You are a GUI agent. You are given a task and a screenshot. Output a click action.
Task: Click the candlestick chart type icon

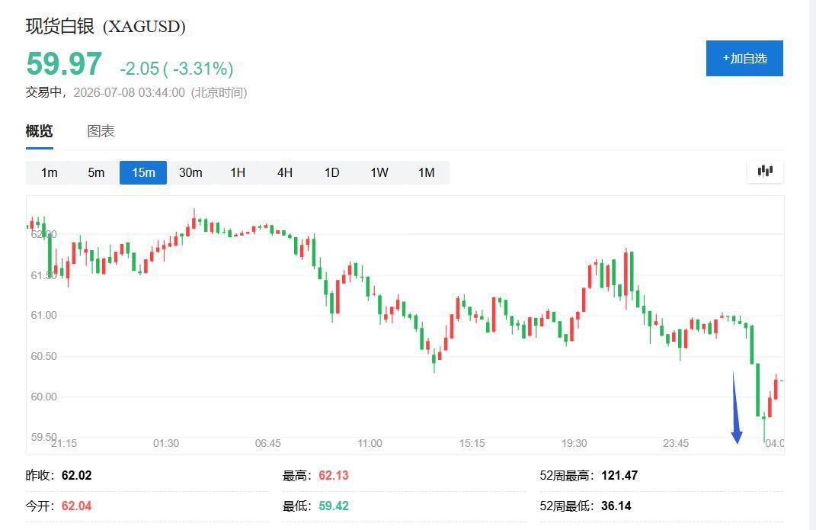(765, 172)
